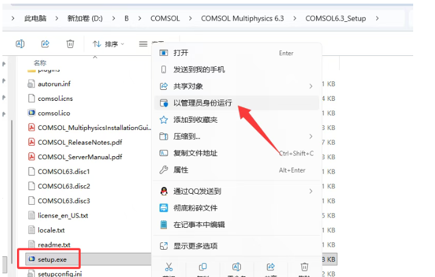Click the share icon in the toolbar
The width and height of the screenshot is (435, 277).
pos(46,44)
